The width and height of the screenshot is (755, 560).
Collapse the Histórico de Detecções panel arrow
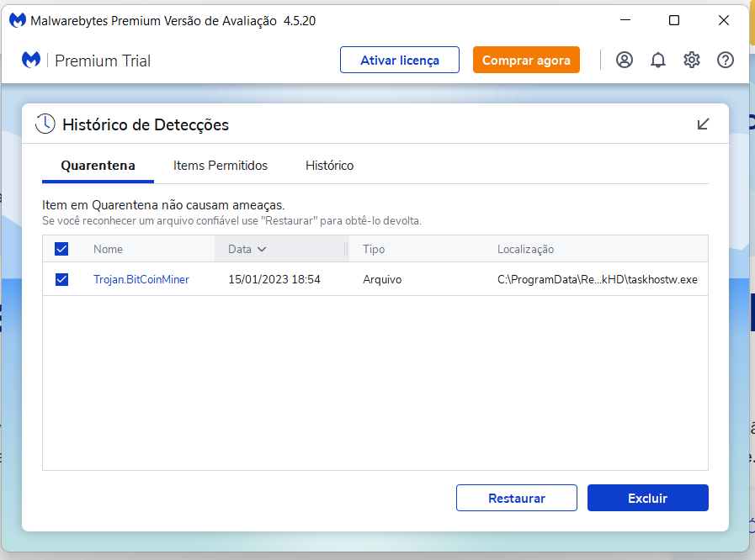click(x=703, y=124)
